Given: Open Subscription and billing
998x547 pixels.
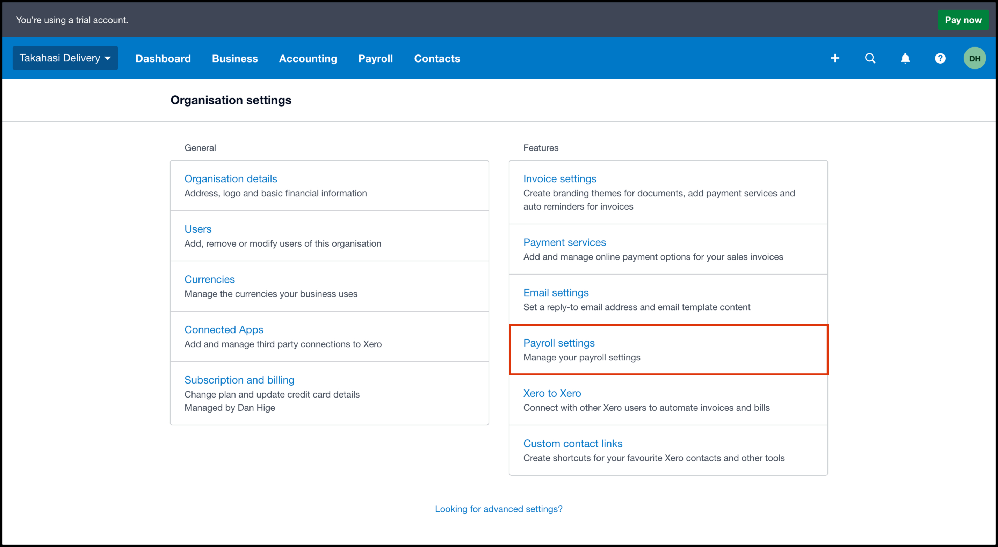Looking at the screenshot, I should tap(239, 380).
